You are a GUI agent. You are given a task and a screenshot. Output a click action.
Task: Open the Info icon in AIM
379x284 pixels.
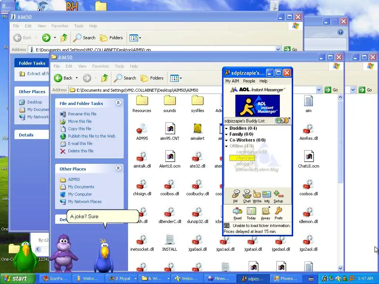pyautogui.click(x=267, y=196)
